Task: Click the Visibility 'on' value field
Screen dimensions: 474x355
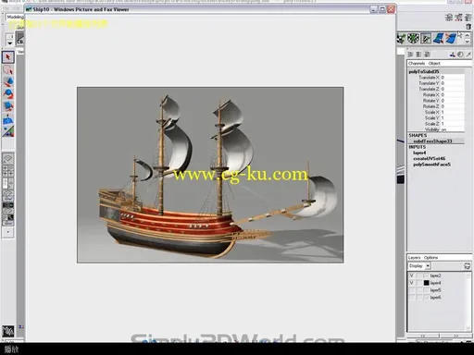Action: coord(452,129)
